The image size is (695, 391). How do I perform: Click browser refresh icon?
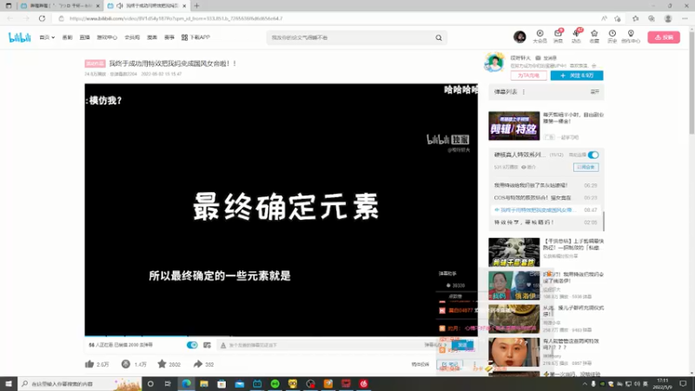pyautogui.click(x=42, y=18)
